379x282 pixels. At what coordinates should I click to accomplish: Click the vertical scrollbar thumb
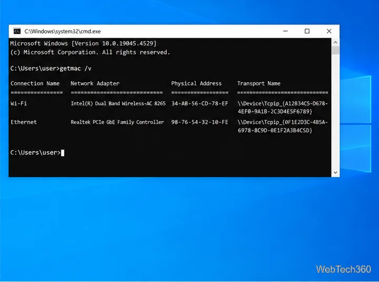tap(335, 50)
